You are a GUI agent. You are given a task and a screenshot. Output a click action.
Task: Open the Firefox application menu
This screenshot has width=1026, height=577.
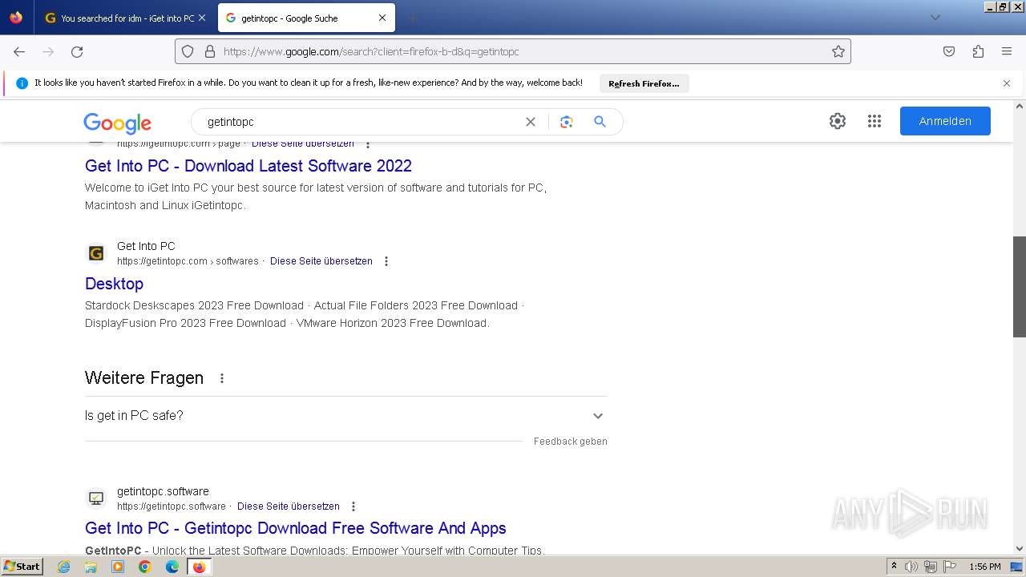(1007, 51)
